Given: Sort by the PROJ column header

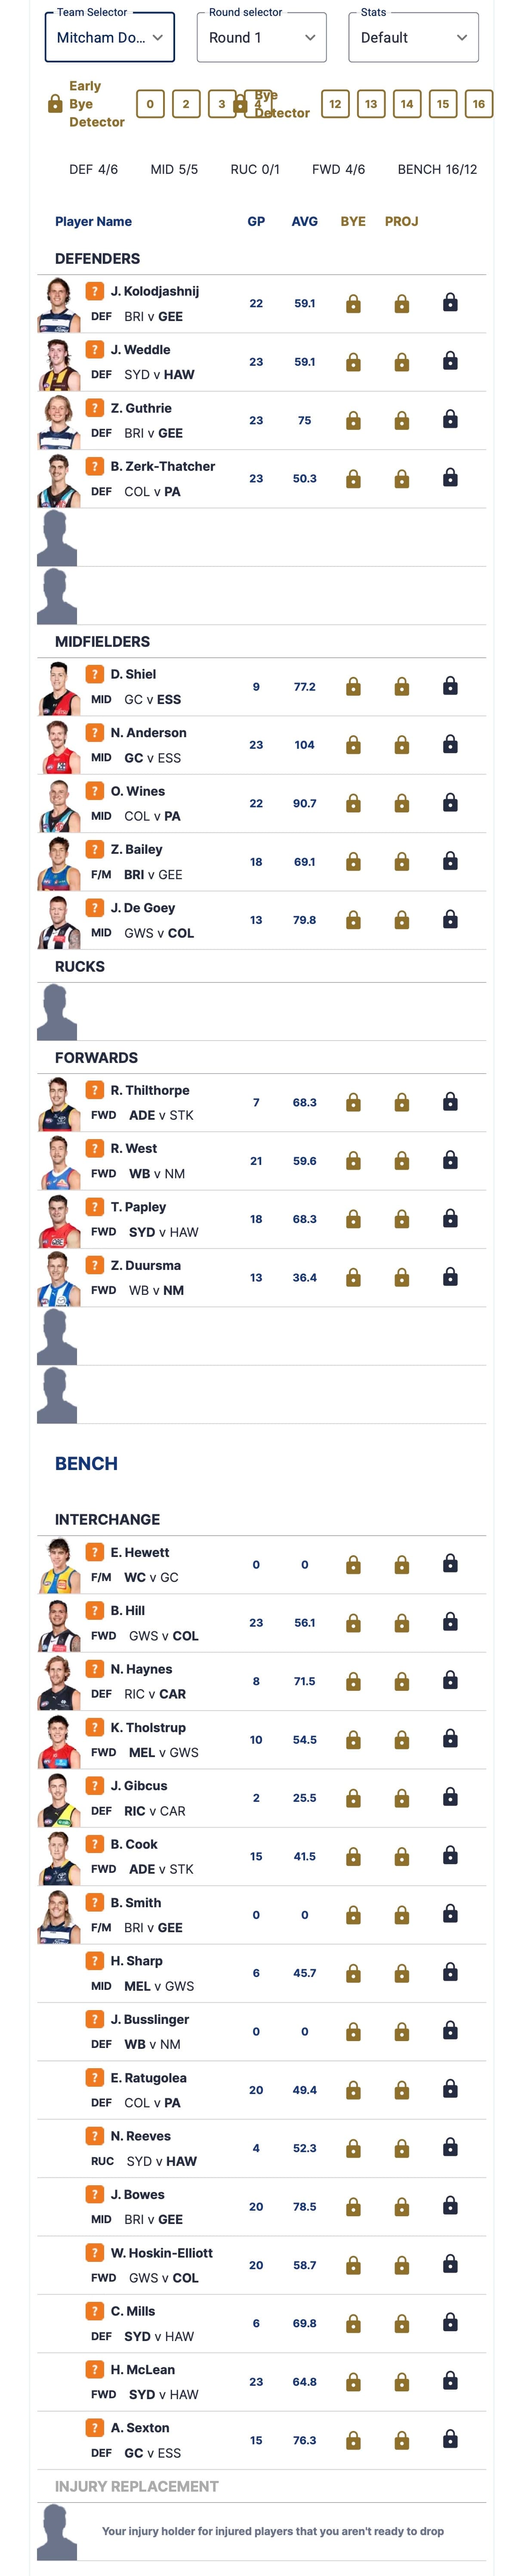Looking at the screenshot, I should [x=401, y=222].
